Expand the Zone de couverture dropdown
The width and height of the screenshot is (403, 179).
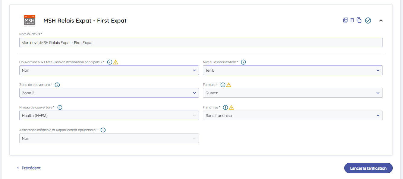click(x=109, y=93)
